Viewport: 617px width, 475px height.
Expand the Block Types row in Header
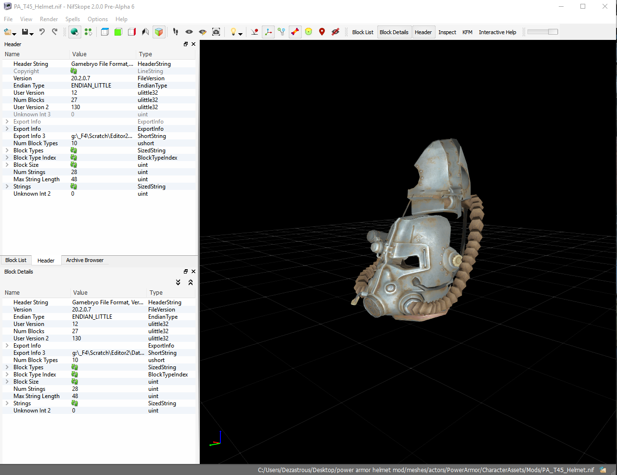[x=7, y=150]
